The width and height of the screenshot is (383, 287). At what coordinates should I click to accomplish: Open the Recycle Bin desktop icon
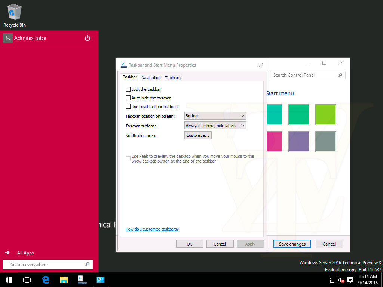click(x=15, y=15)
